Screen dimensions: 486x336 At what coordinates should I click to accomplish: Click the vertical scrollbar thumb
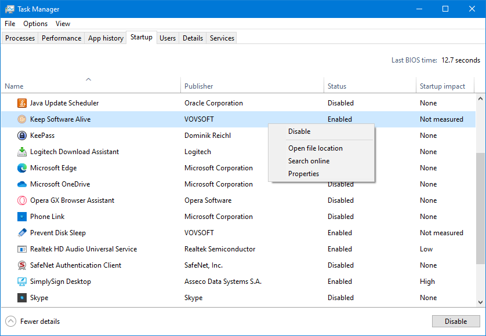(x=480, y=209)
